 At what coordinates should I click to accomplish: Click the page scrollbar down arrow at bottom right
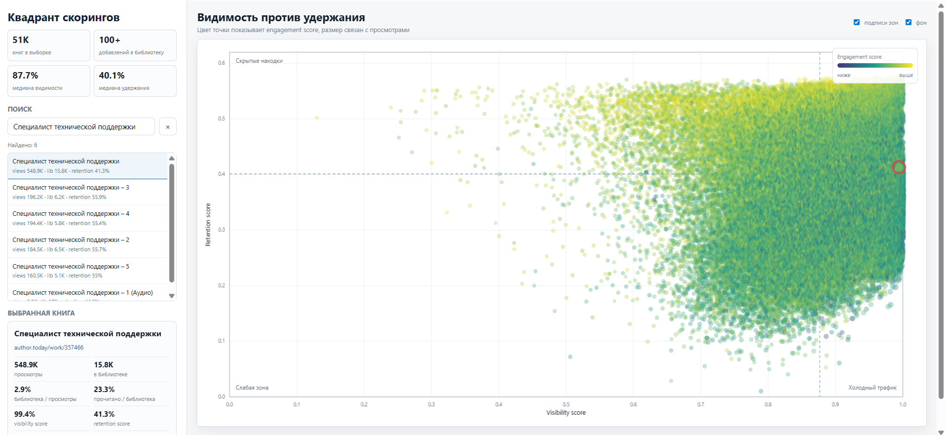[941, 432]
